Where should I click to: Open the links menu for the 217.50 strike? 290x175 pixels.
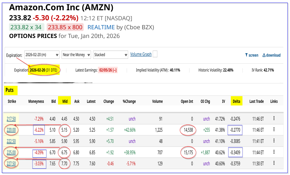[x=274, y=119]
